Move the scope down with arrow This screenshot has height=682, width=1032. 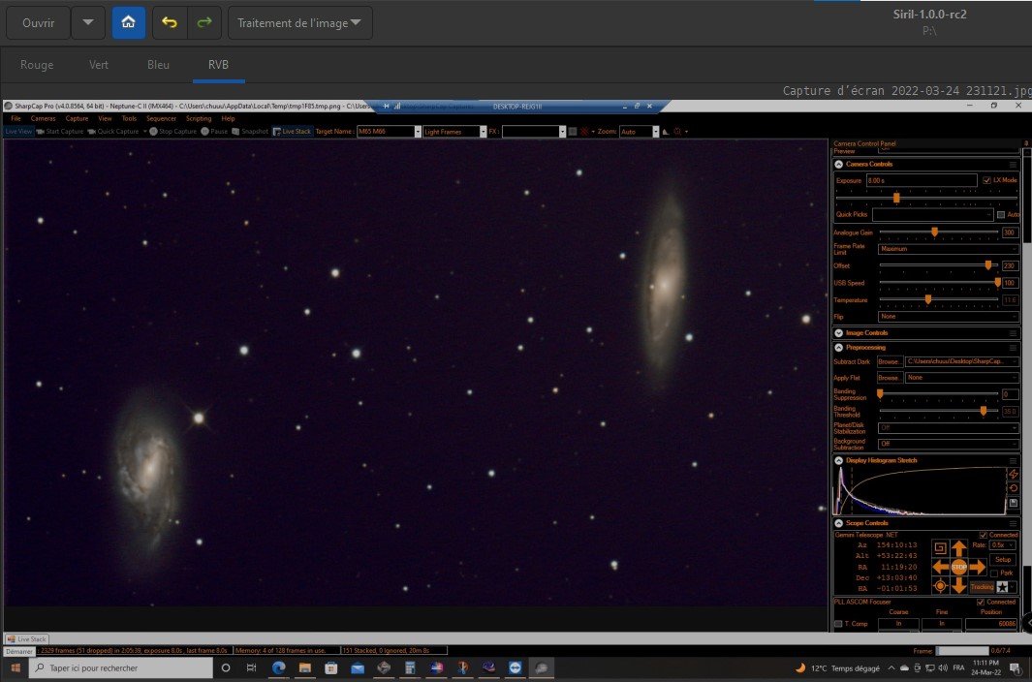pos(959,585)
